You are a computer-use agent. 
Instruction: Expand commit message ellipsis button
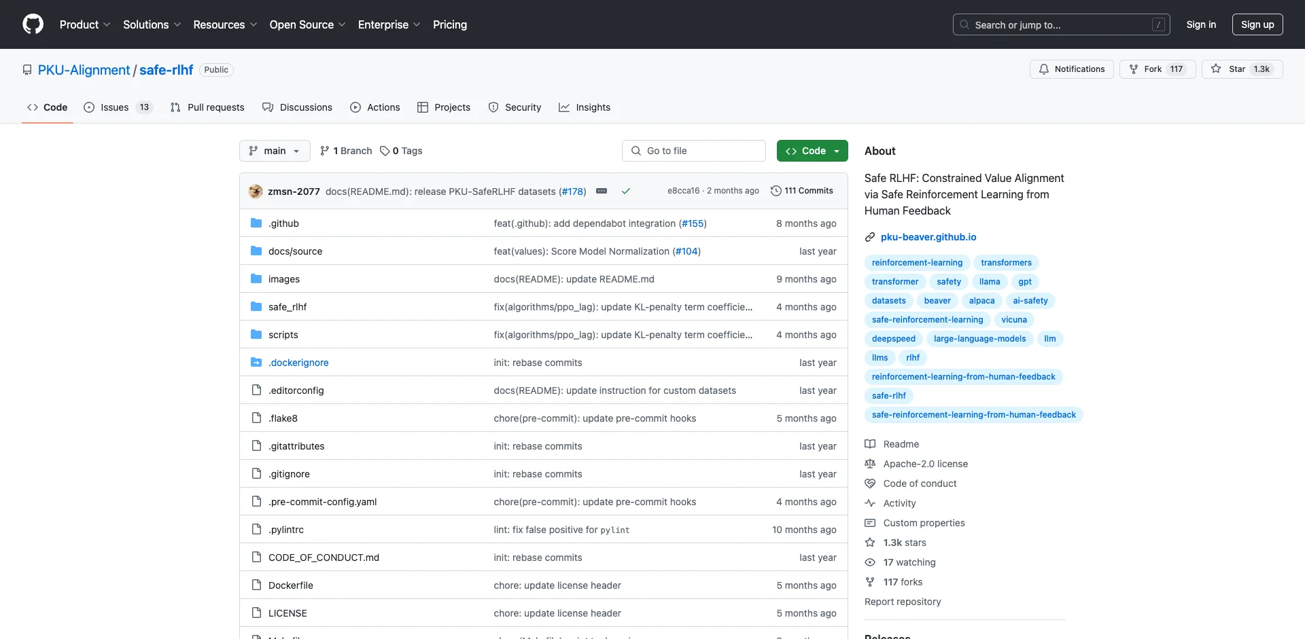point(602,191)
